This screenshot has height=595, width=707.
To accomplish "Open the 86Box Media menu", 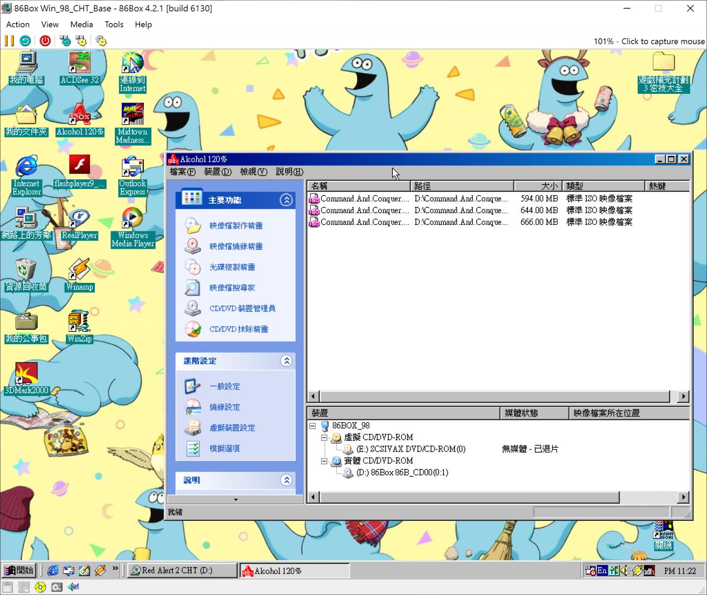I will point(82,25).
